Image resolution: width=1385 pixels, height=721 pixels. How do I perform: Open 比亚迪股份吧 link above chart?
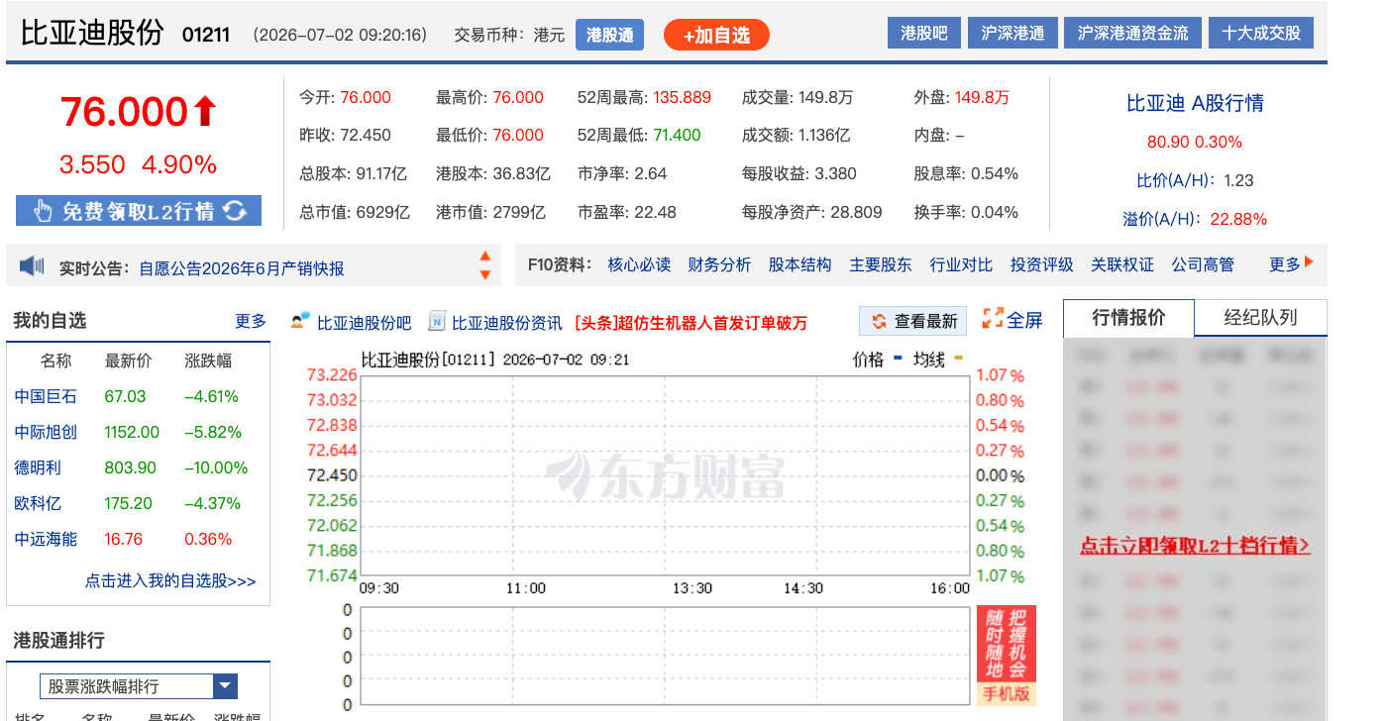pos(364,323)
